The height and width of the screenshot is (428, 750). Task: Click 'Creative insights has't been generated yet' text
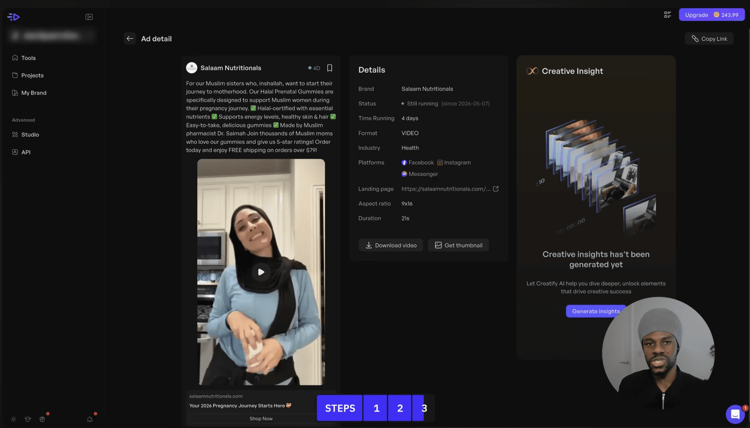(x=596, y=259)
